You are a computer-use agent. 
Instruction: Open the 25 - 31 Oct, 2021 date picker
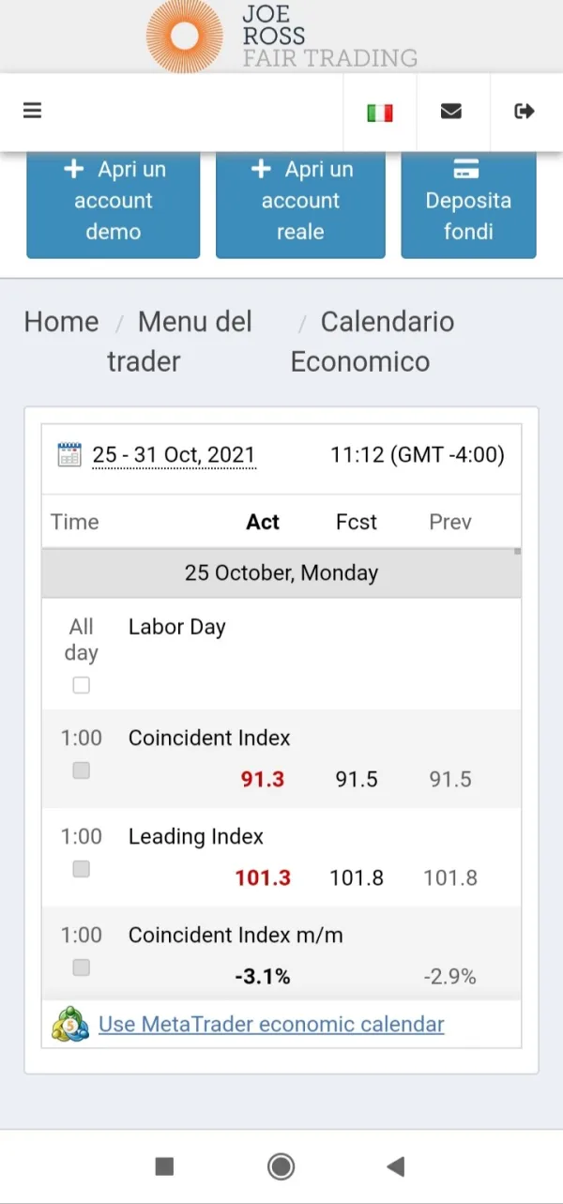click(174, 455)
